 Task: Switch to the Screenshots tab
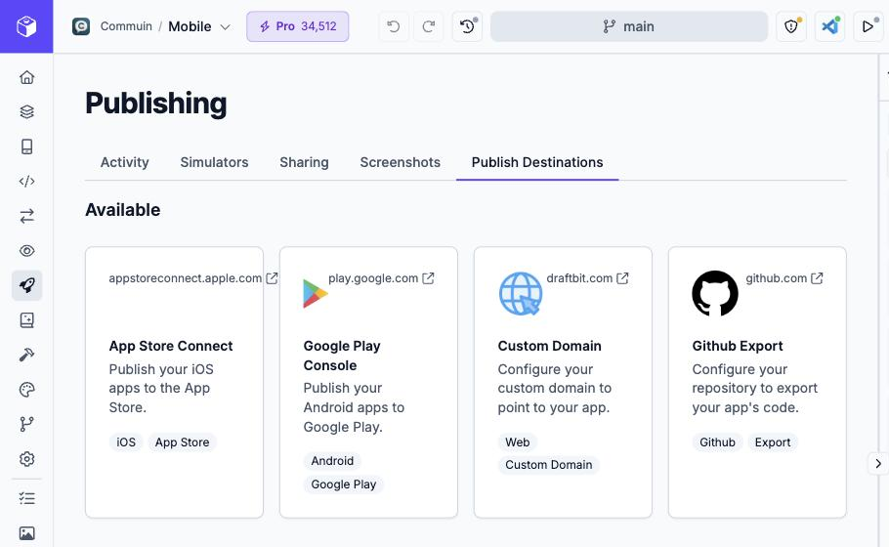[x=401, y=162]
